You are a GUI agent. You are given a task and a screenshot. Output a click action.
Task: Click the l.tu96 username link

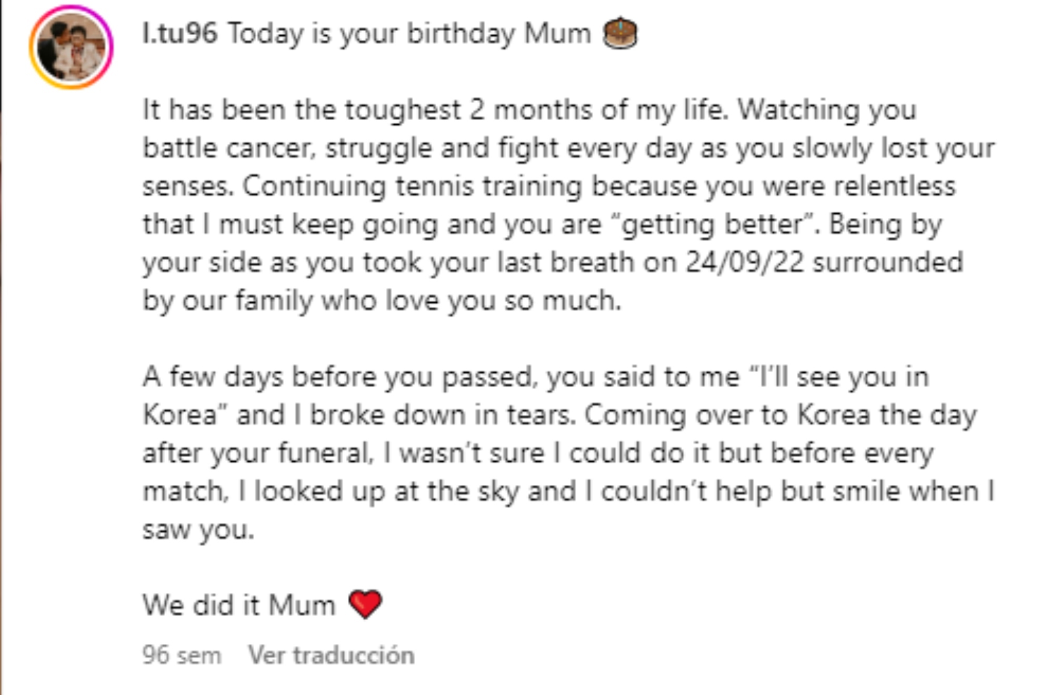(179, 34)
